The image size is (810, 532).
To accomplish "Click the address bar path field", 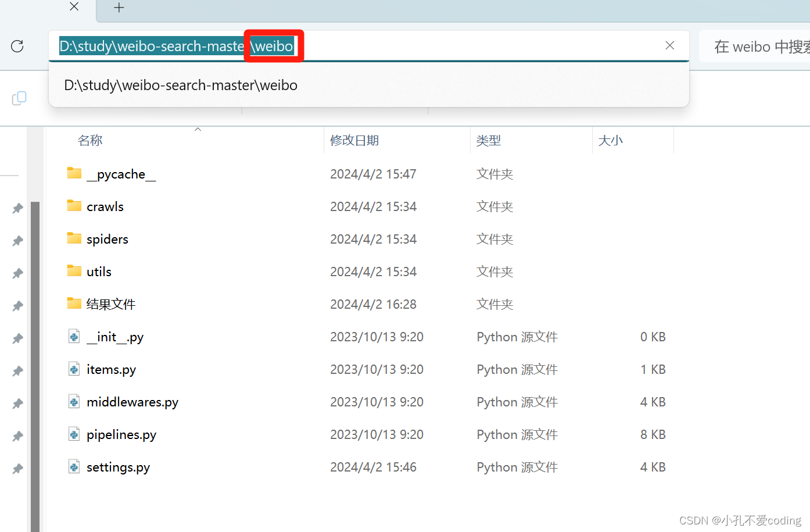I will (x=369, y=46).
